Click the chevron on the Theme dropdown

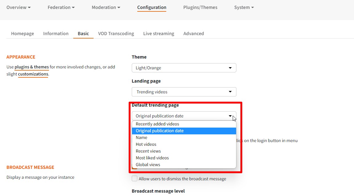pos(230,68)
